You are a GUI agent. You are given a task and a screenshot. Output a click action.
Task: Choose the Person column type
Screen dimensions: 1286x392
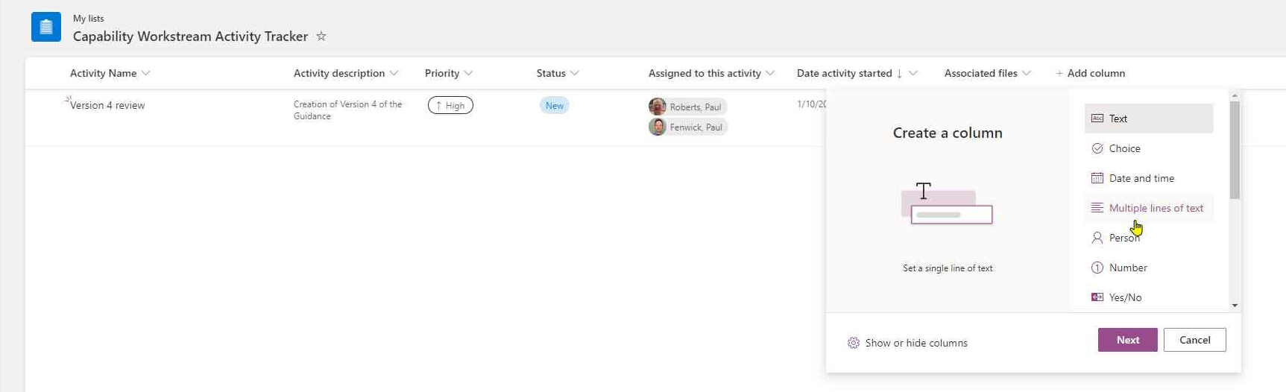(x=1149, y=238)
